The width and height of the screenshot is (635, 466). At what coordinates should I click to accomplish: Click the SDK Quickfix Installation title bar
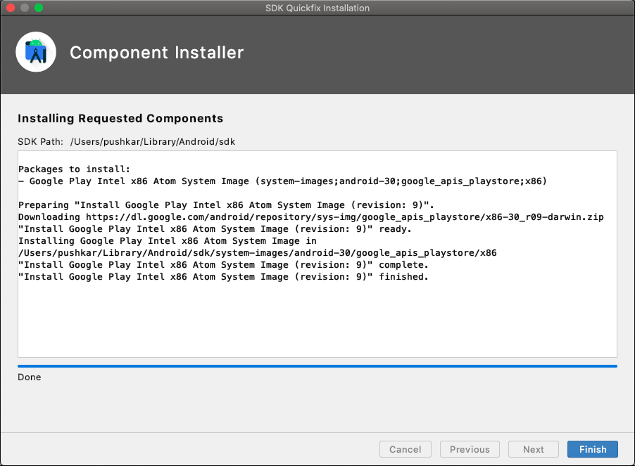[317, 8]
